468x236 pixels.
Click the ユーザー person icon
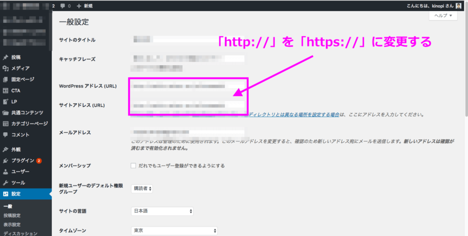[5, 172]
